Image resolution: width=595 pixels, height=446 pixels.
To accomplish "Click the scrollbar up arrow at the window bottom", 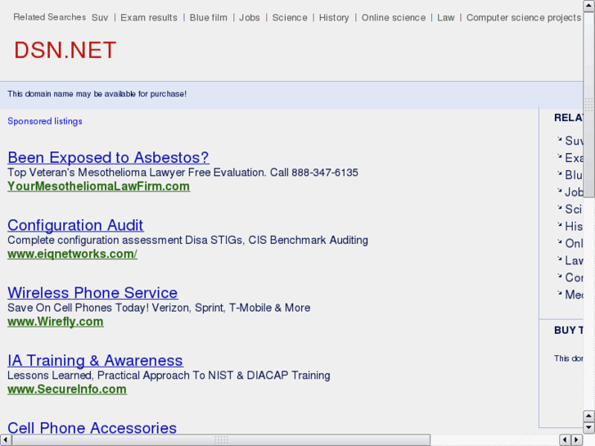I will tap(588, 416).
